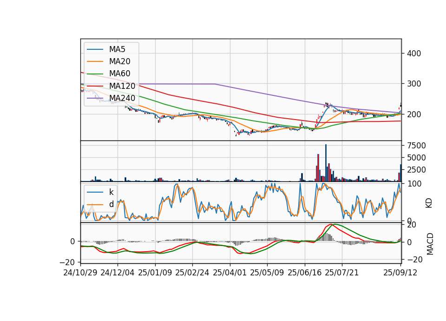Select the k legend label in KD panel

point(111,192)
